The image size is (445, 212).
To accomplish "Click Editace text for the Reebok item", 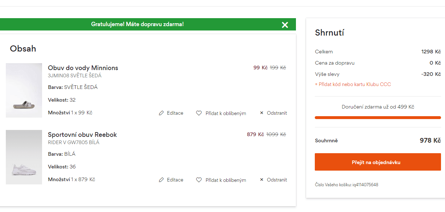I will coord(175,180).
